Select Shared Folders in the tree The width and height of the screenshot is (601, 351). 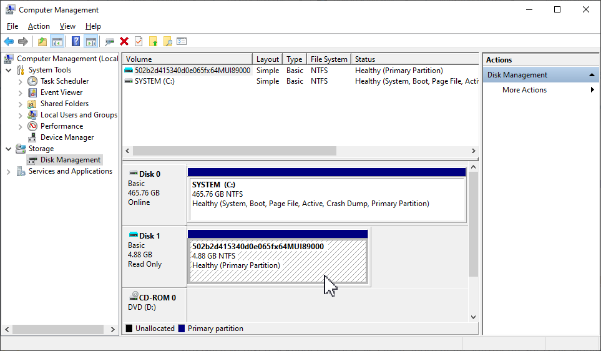64,104
